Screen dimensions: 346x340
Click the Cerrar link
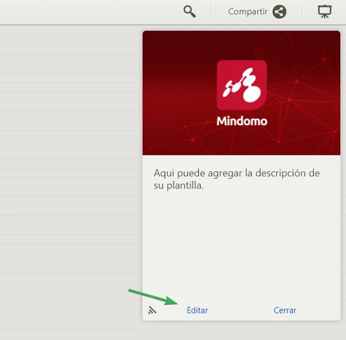click(x=285, y=310)
